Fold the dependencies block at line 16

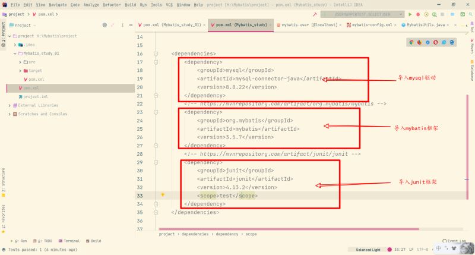[156, 53]
